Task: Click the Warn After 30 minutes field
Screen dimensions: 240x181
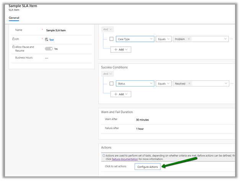Action: pyautogui.click(x=143, y=120)
